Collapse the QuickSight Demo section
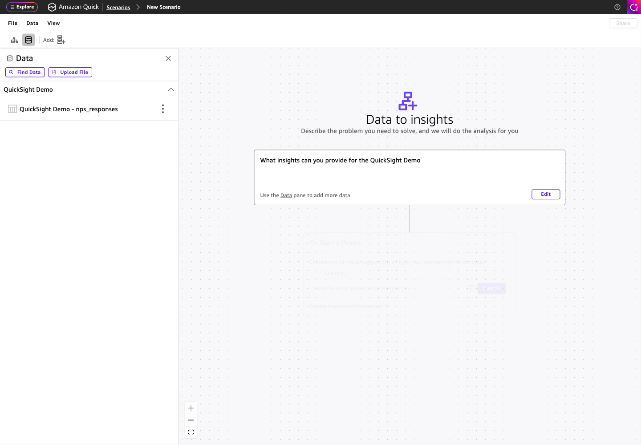Screen dimensions: 641x445 [170, 89]
